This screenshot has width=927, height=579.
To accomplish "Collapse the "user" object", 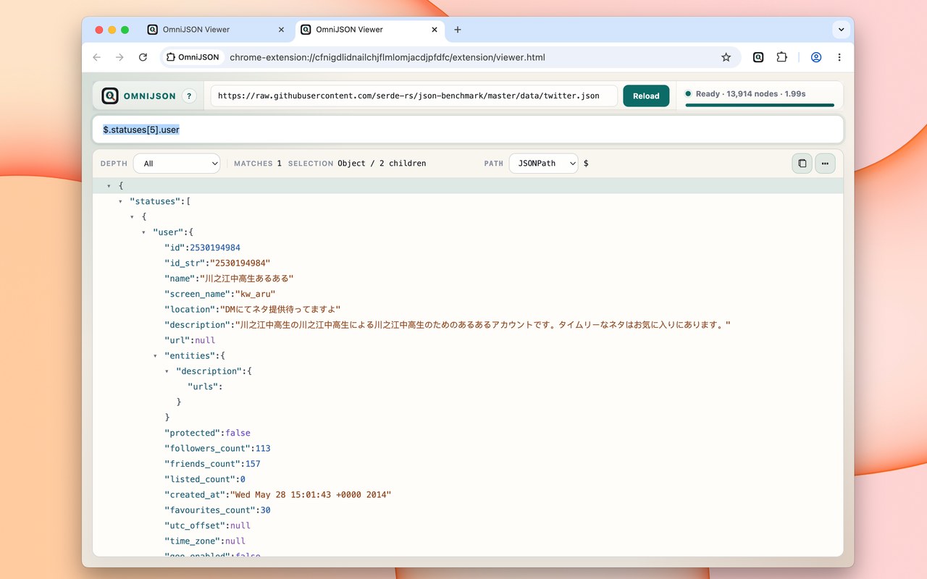I will click(143, 232).
